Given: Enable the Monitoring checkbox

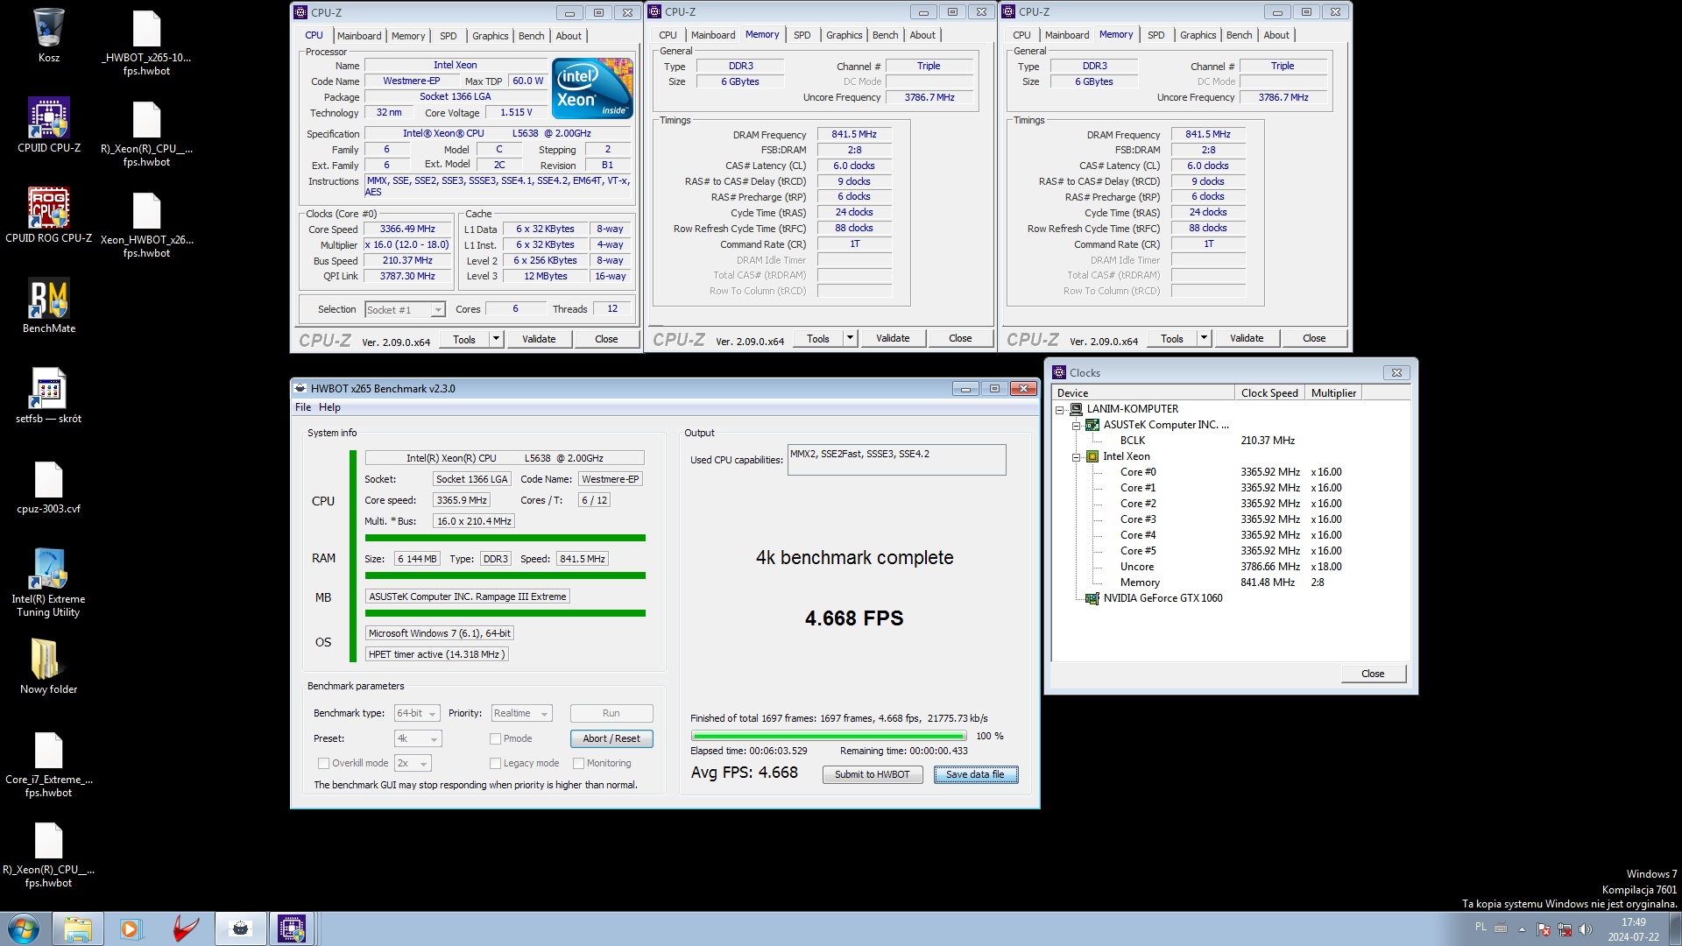Looking at the screenshot, I should click(578, 763).
